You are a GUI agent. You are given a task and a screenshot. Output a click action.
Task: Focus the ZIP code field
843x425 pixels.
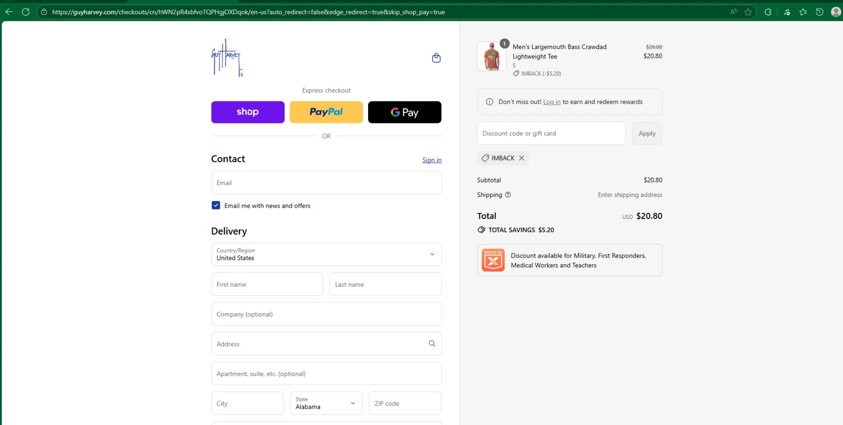(405, 403)
